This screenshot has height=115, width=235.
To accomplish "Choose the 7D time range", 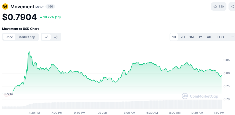I will coord(183,37).
